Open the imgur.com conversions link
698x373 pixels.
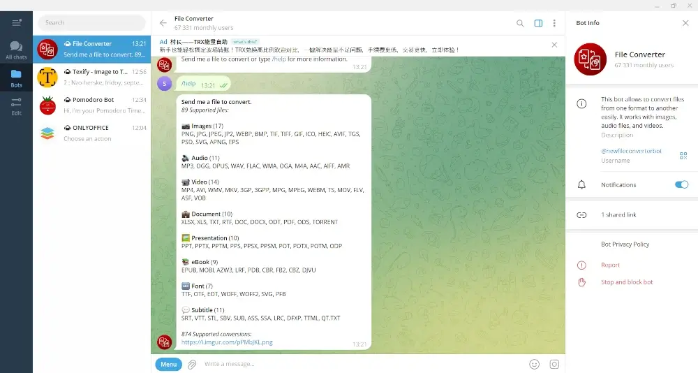point(227,342)
